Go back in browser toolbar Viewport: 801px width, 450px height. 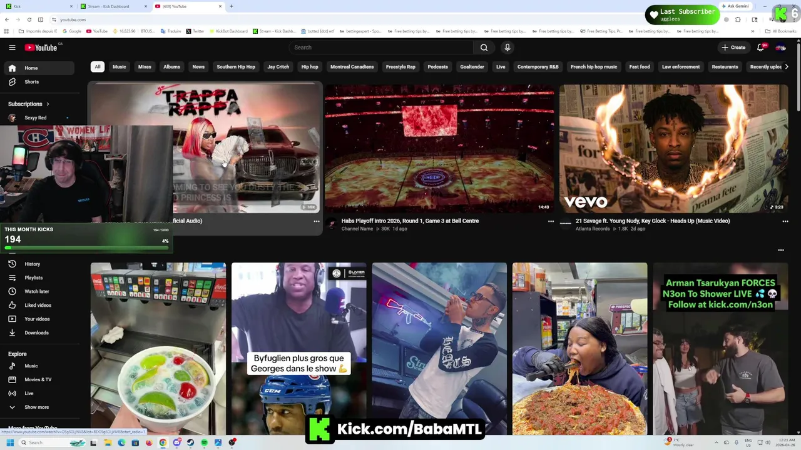pos(6,19)
